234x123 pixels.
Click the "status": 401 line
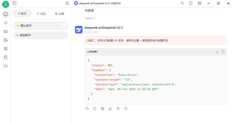pyautogui.click(x=103, y=65)
